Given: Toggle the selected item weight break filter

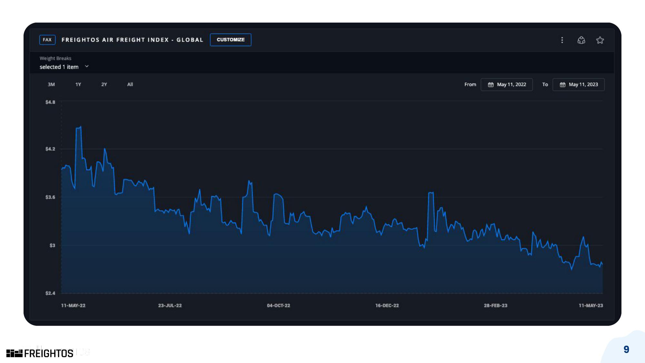Looking at the screenshot, I should click(63, 66).
